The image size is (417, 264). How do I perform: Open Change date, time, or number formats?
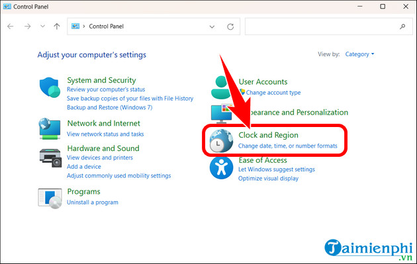(x=287, y=146)
